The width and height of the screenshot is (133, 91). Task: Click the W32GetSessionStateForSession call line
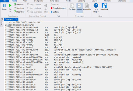coord(62,55)
